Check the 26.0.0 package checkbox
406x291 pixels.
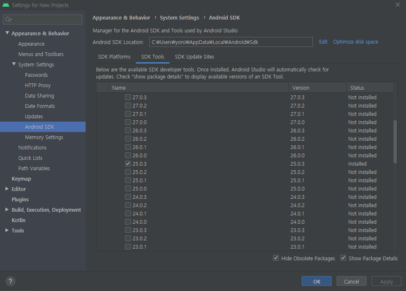click(x=128, y=155)
